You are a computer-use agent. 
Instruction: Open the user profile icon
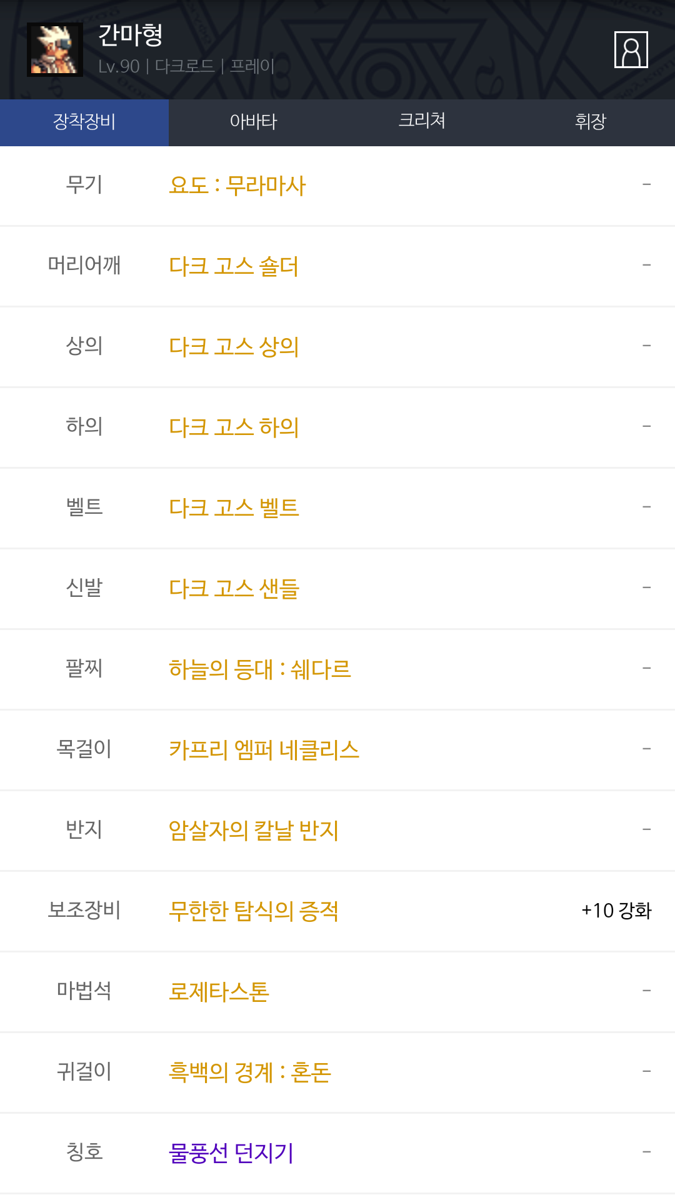[631, 49]
